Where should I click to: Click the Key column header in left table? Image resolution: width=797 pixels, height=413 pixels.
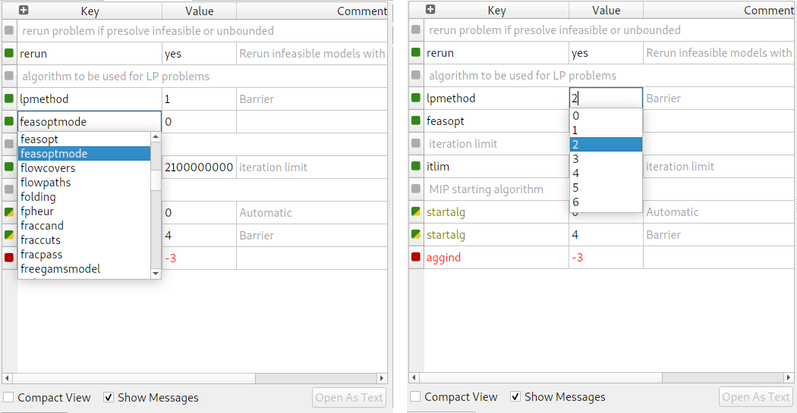(90, 11)
